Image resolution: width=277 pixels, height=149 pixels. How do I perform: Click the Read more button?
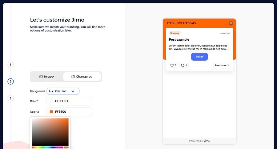pos(222,65)
